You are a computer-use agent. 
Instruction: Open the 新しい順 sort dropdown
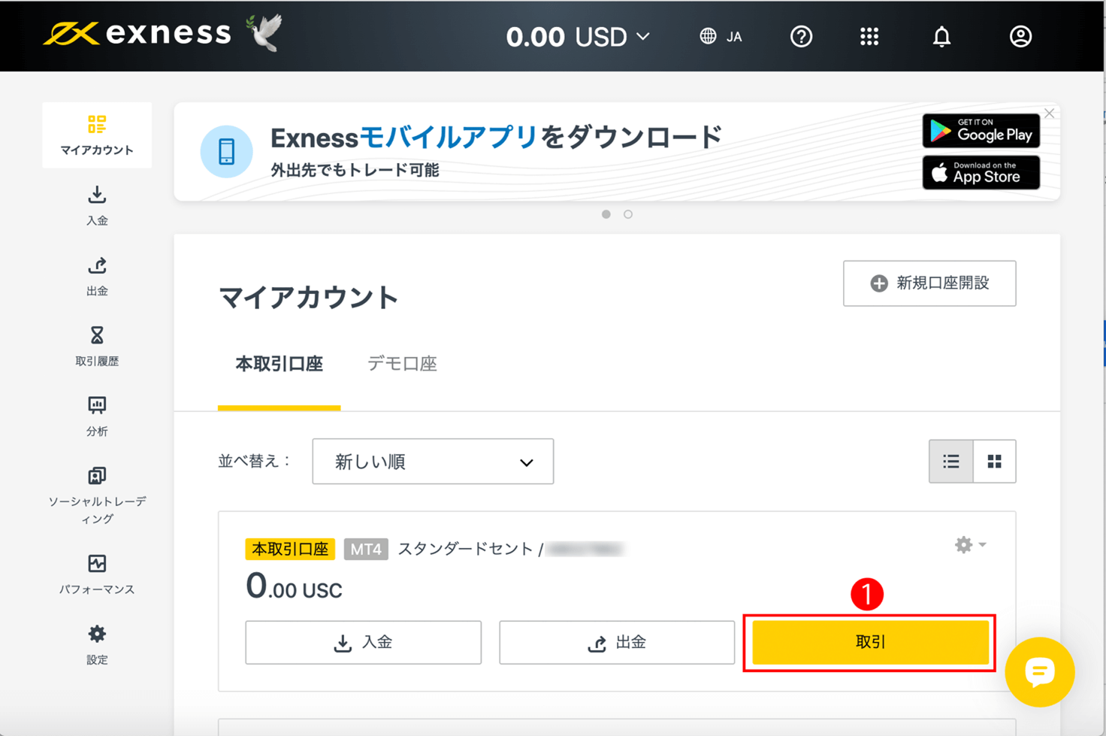tap(433, 462)
